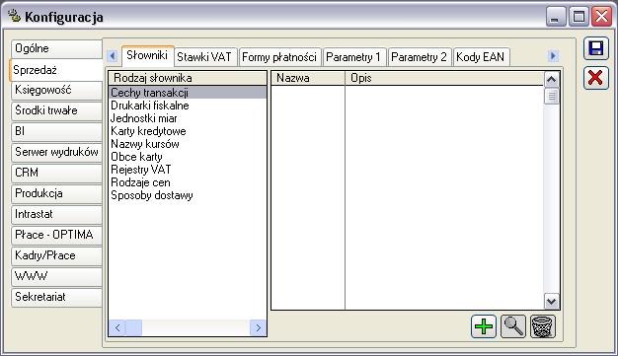Select Drukarki fiskalne in the list
The width and height of the screenshot is (618, 356).
click(x=188, y=106)
